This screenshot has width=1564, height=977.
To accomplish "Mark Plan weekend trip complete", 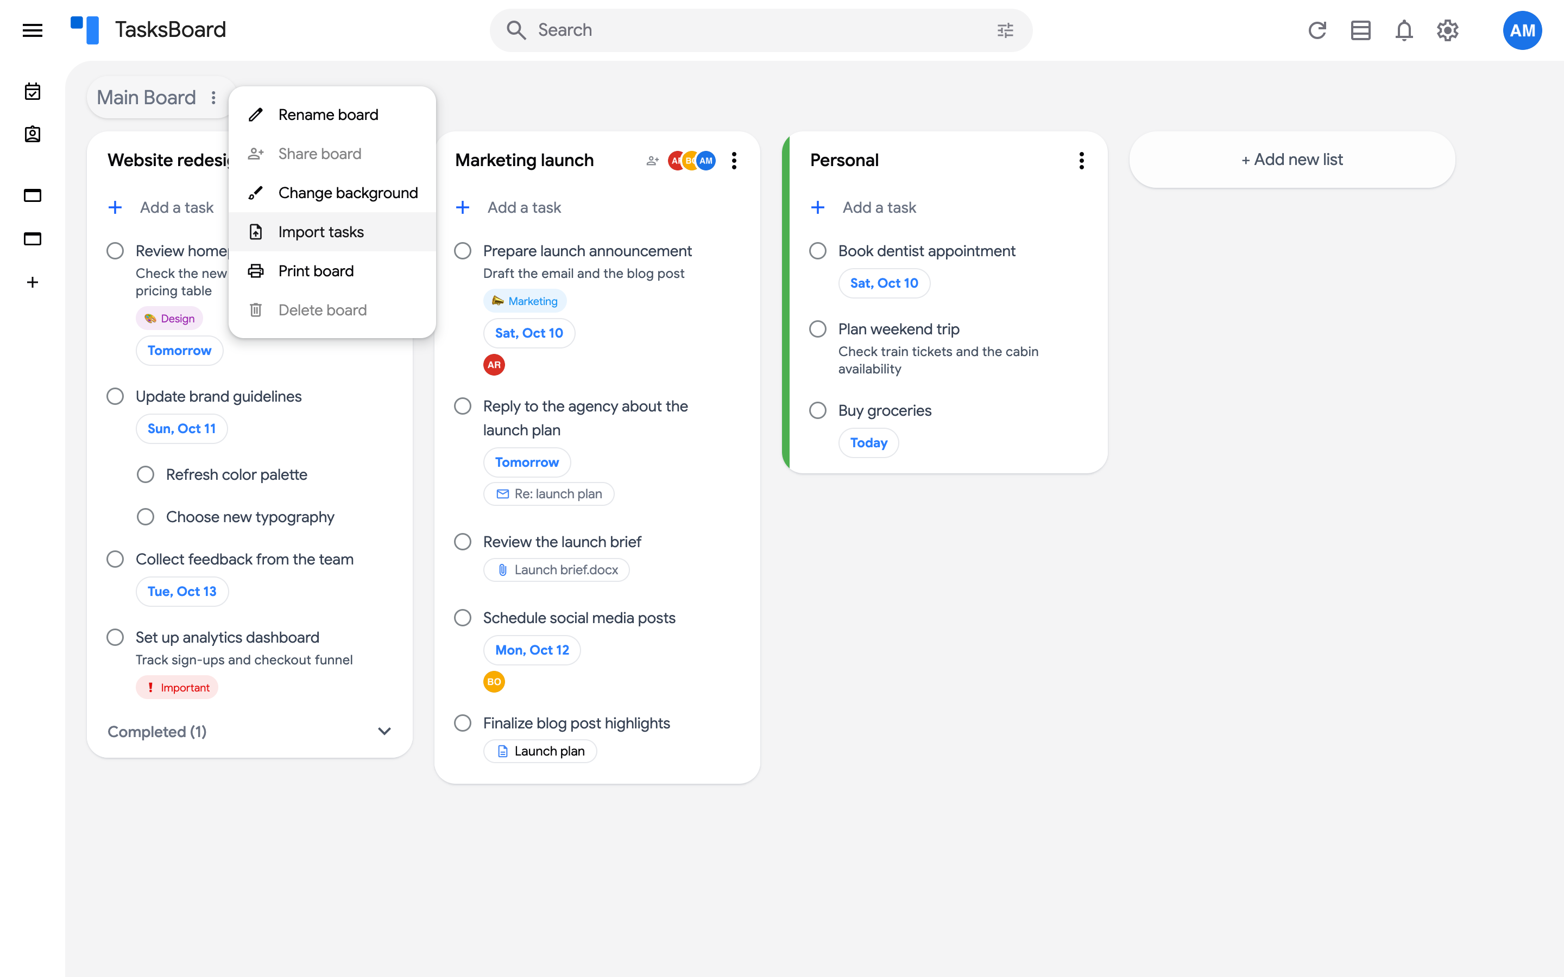I will point(817,329).
